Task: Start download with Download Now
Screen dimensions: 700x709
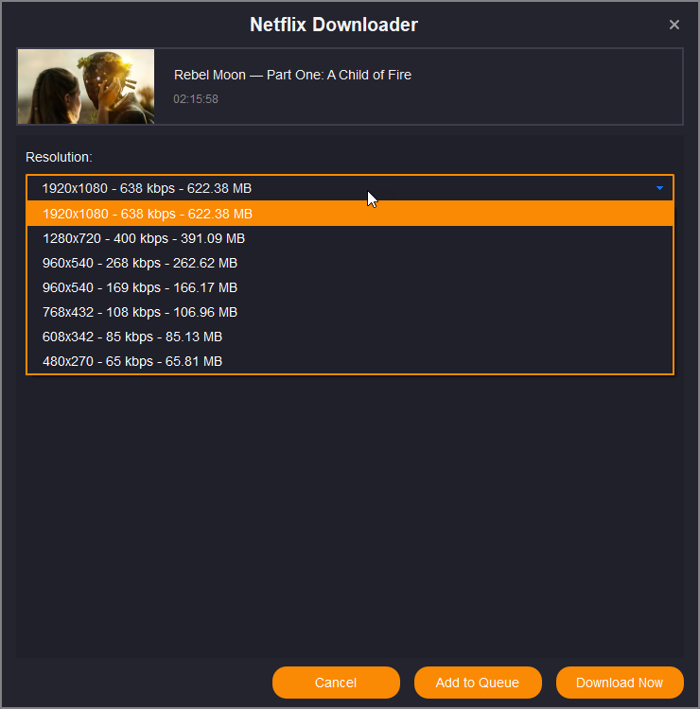Action: [x=620, y=683]
